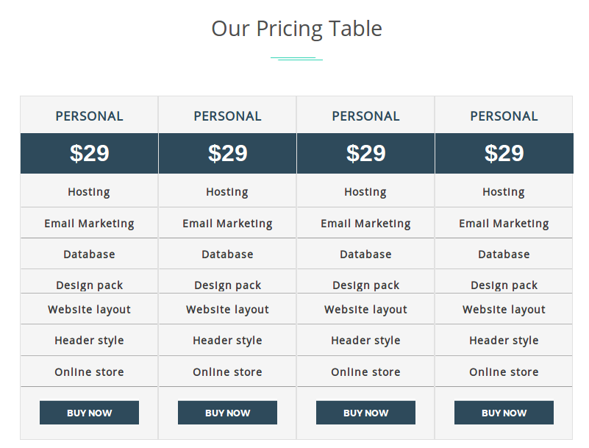Click Hosting in the first plan column
Screen dimensions: 589x448
(x=89, y=192)
